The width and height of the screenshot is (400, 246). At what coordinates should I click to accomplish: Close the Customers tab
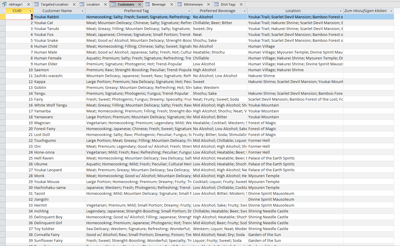(x=140, y=4)
